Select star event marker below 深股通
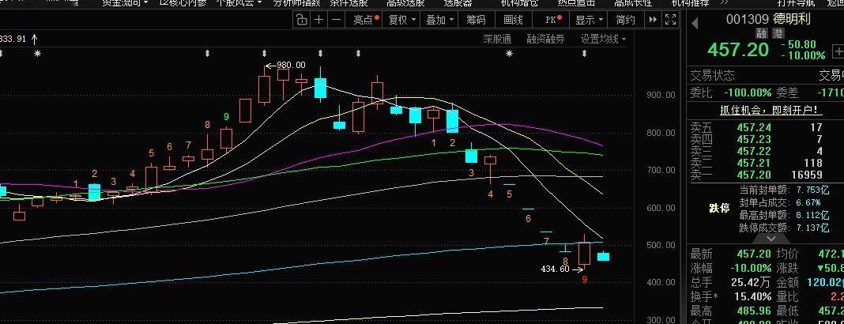This screenshot has height=324, width=844. click(509, 53)
